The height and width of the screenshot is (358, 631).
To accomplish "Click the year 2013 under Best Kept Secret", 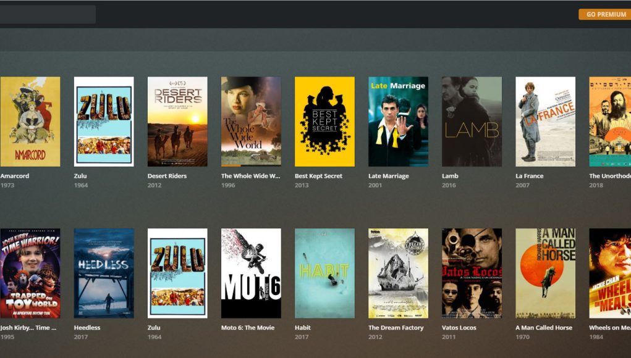I will 302,185.
